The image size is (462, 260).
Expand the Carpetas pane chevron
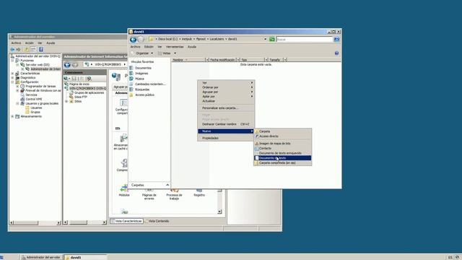coord(167,185)
